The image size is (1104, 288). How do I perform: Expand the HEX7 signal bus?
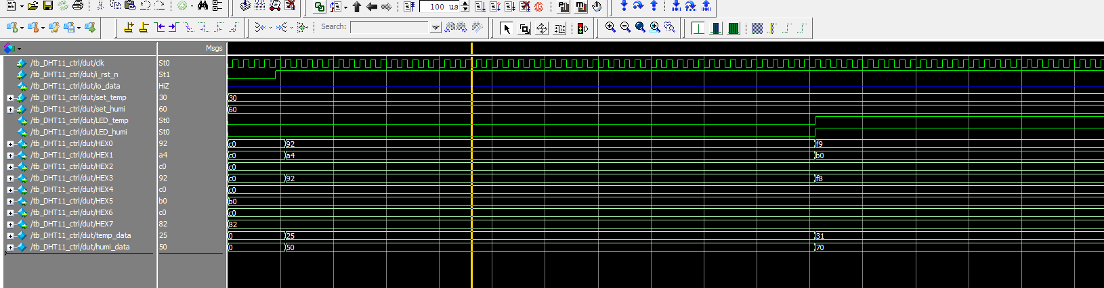point(10,224)
